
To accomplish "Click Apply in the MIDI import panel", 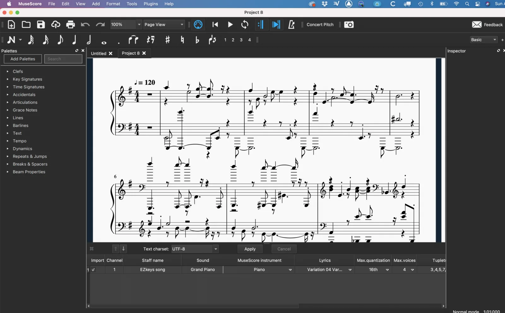I will (x=250, y=249).
